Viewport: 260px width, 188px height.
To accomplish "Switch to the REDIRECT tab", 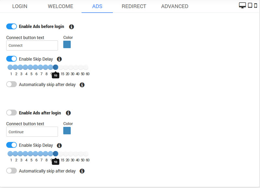I will point(134,6).
